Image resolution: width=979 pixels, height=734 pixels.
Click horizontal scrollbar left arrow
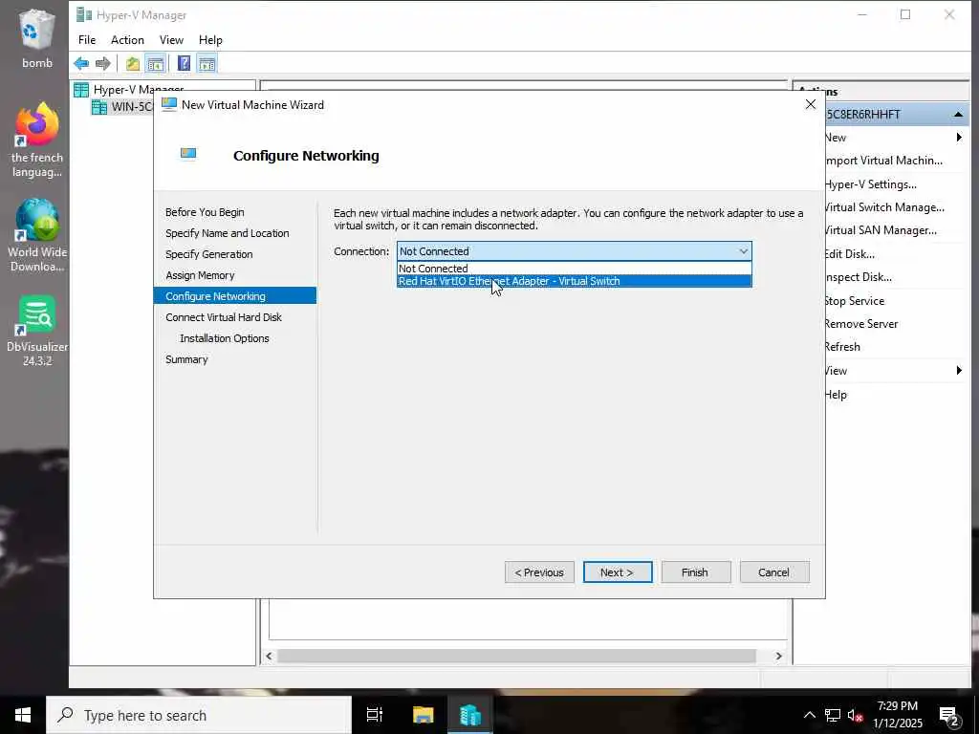269,656
